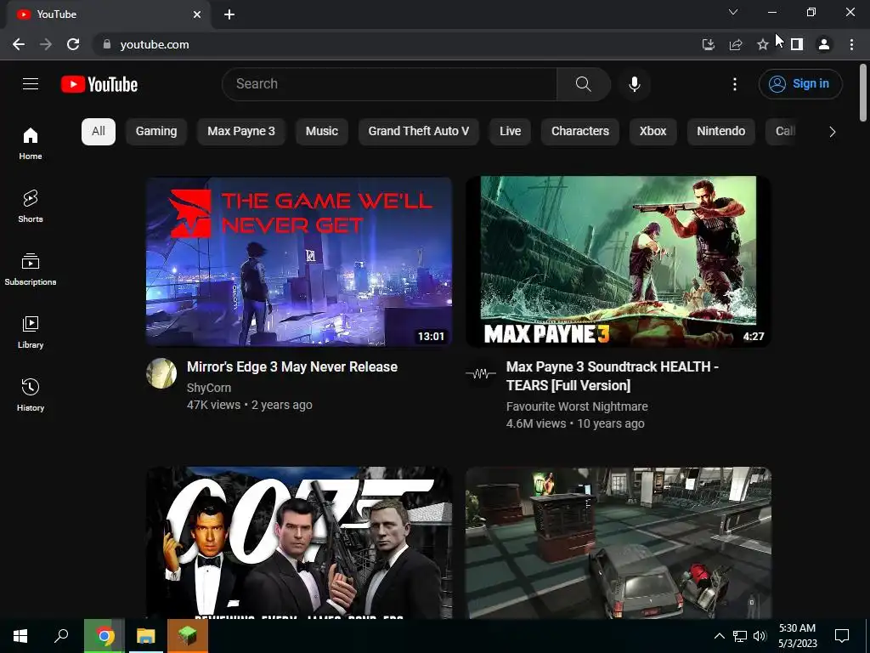The height and width of the screenshot is (653, 870).
Task: Open Library in sidebar
Action: (x=31, y=332)
